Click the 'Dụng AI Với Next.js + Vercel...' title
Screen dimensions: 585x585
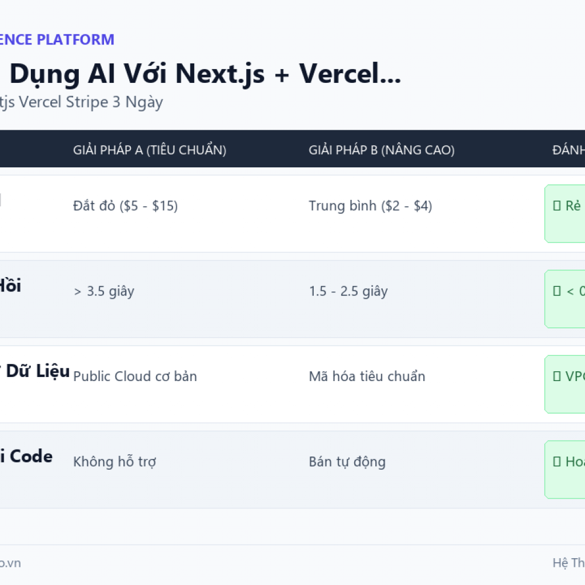(x=205, y=74)
